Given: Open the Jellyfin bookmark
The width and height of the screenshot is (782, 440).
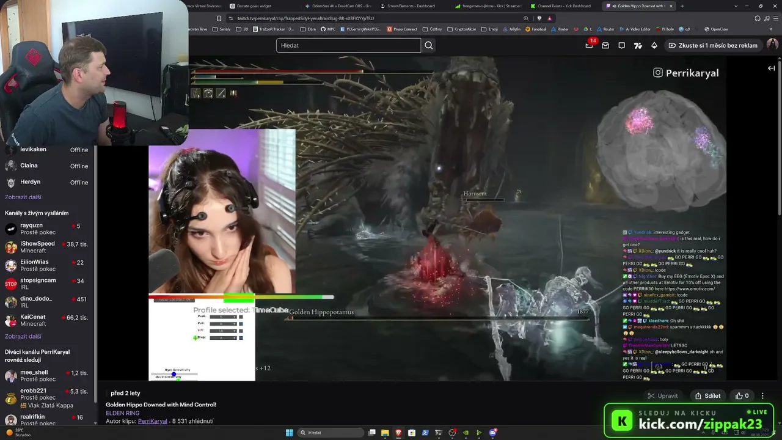Looking at the screenshot, I should click(x=511, y=29).
